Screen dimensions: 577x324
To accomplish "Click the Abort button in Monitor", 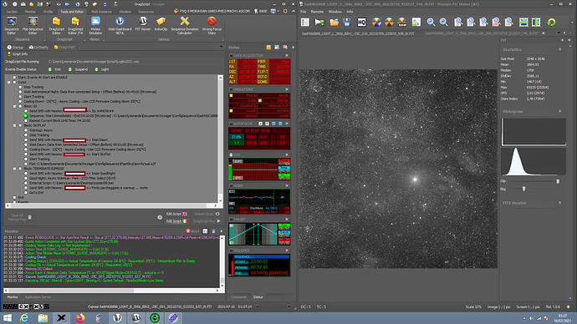I will click(192, 231).
